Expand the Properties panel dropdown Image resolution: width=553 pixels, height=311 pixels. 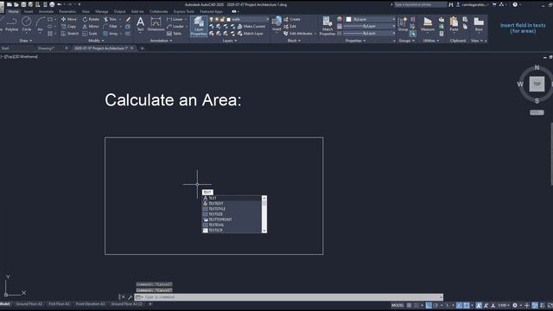coord(355,41)
